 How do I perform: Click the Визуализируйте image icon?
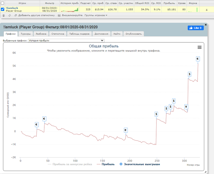59,15
